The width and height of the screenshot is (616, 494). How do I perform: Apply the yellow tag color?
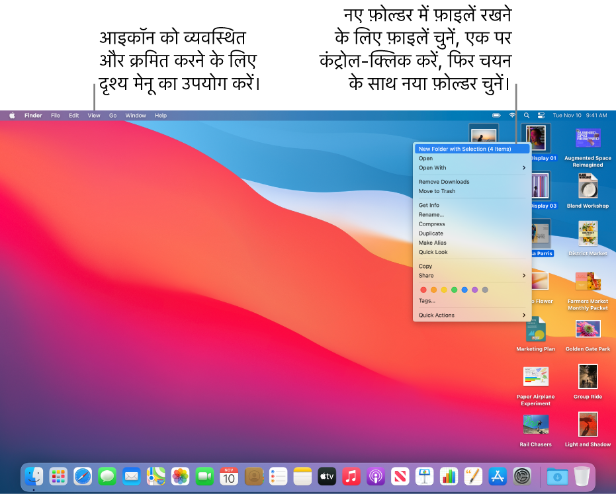tap(444, 290)
